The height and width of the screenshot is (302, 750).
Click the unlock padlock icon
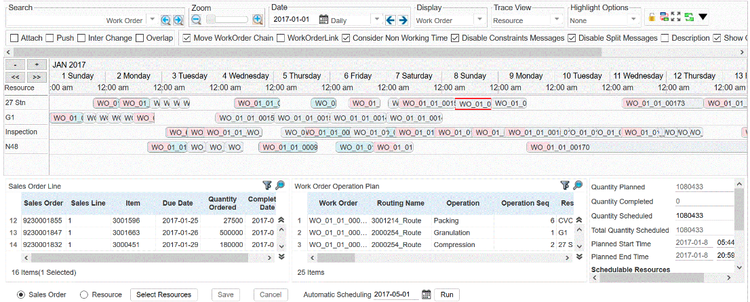(652, 17)
